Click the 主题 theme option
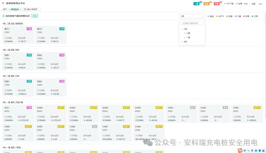 coord(253,4)
